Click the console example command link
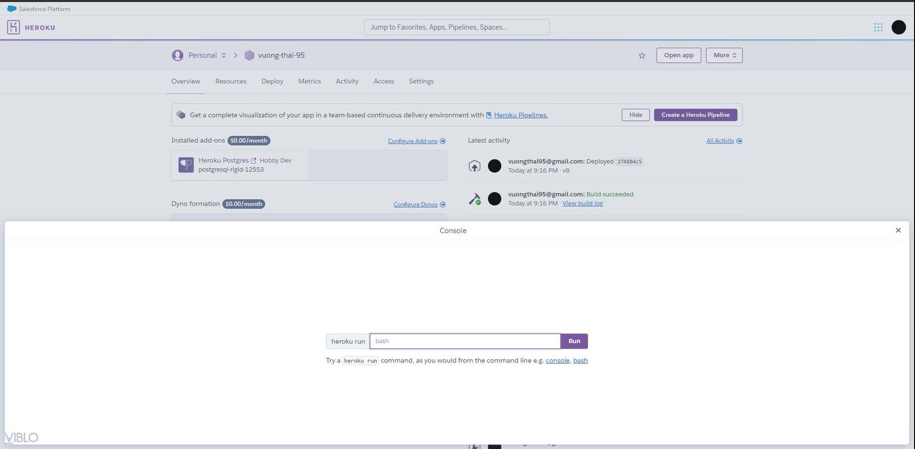The image size is (915, 449). click(x=557, y=361)
